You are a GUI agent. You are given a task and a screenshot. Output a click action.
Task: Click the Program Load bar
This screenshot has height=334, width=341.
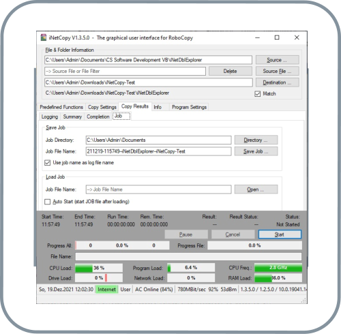191,268
